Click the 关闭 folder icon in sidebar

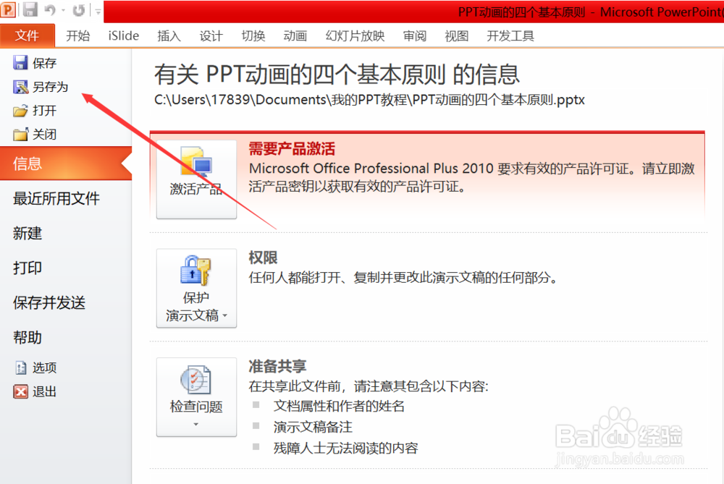[20, 135]
